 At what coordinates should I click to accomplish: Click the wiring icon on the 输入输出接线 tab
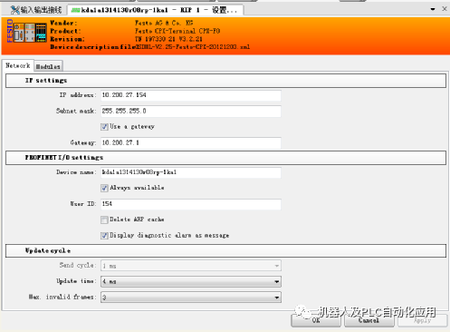click(14, 10)
